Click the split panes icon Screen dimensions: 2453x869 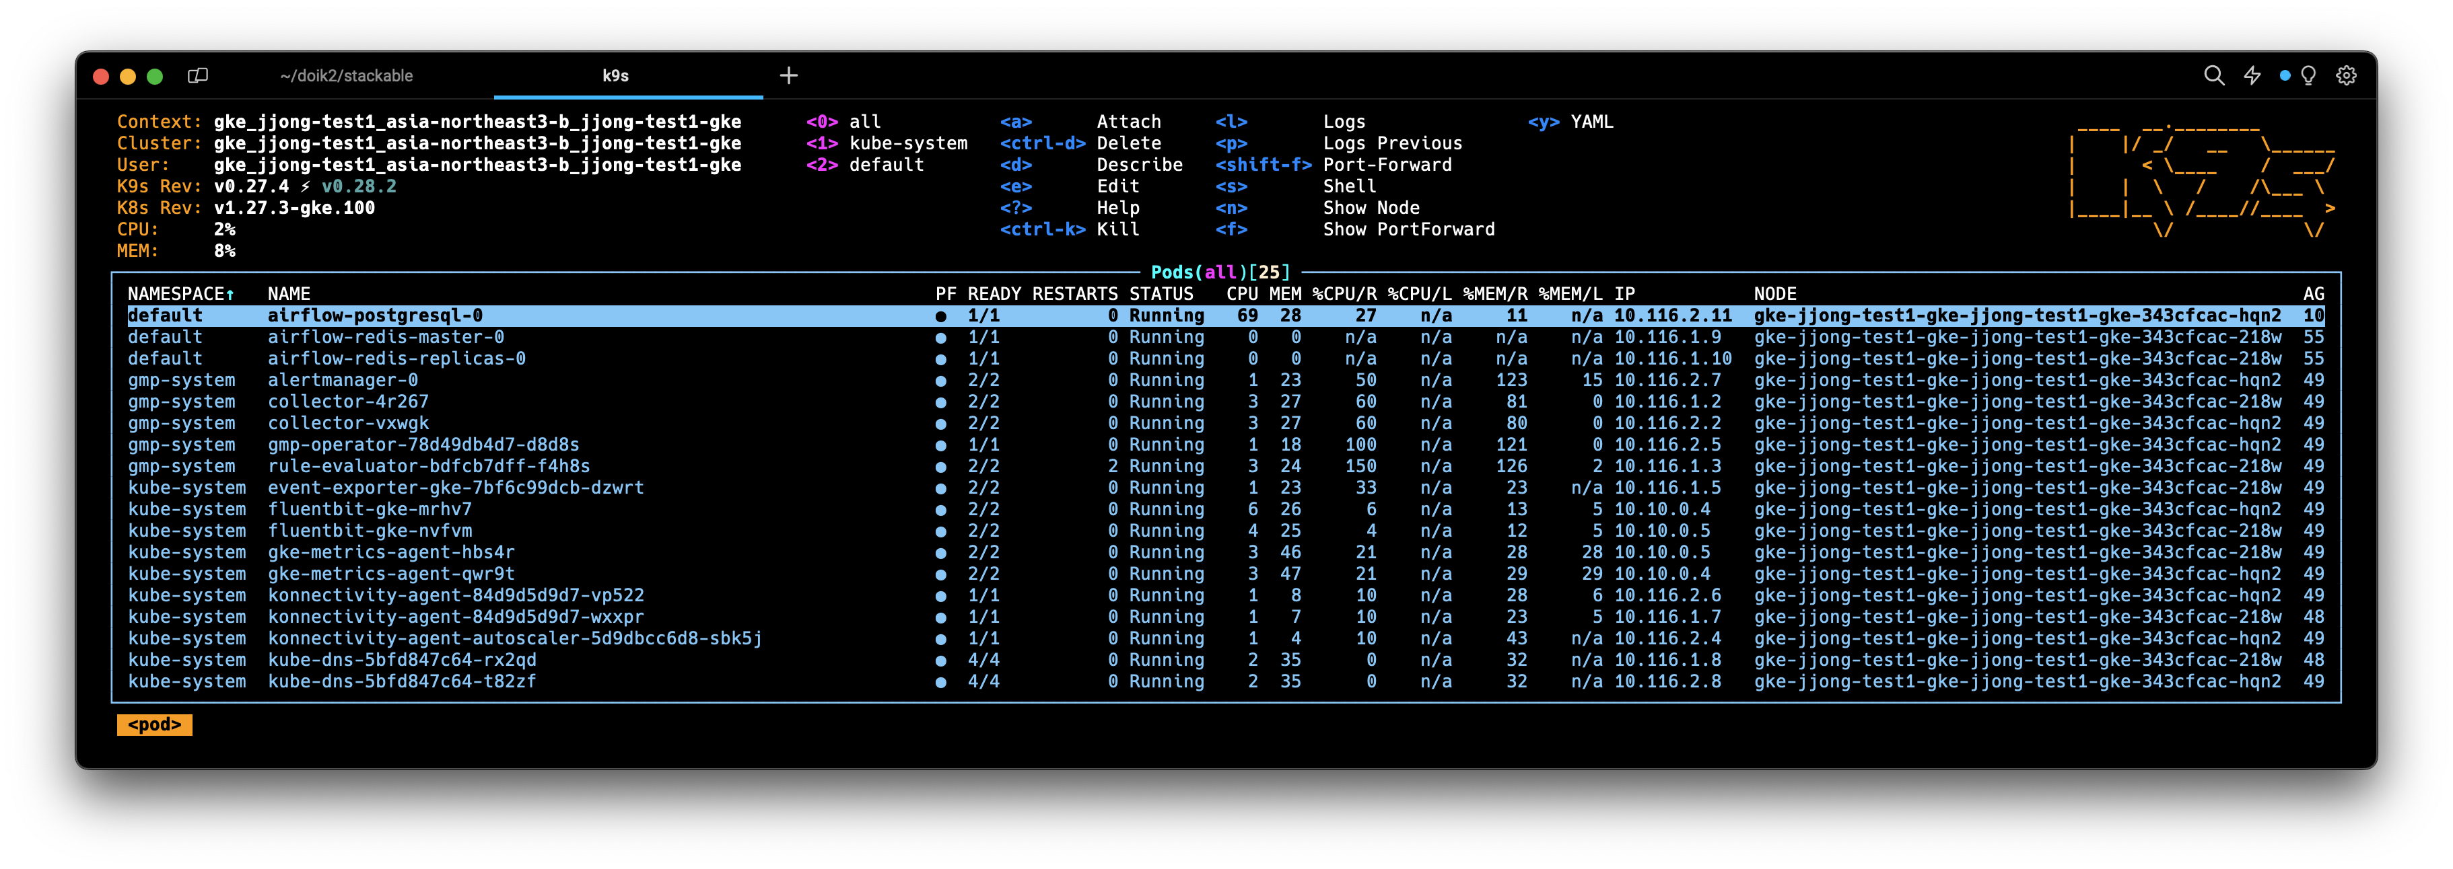[198, 75]
